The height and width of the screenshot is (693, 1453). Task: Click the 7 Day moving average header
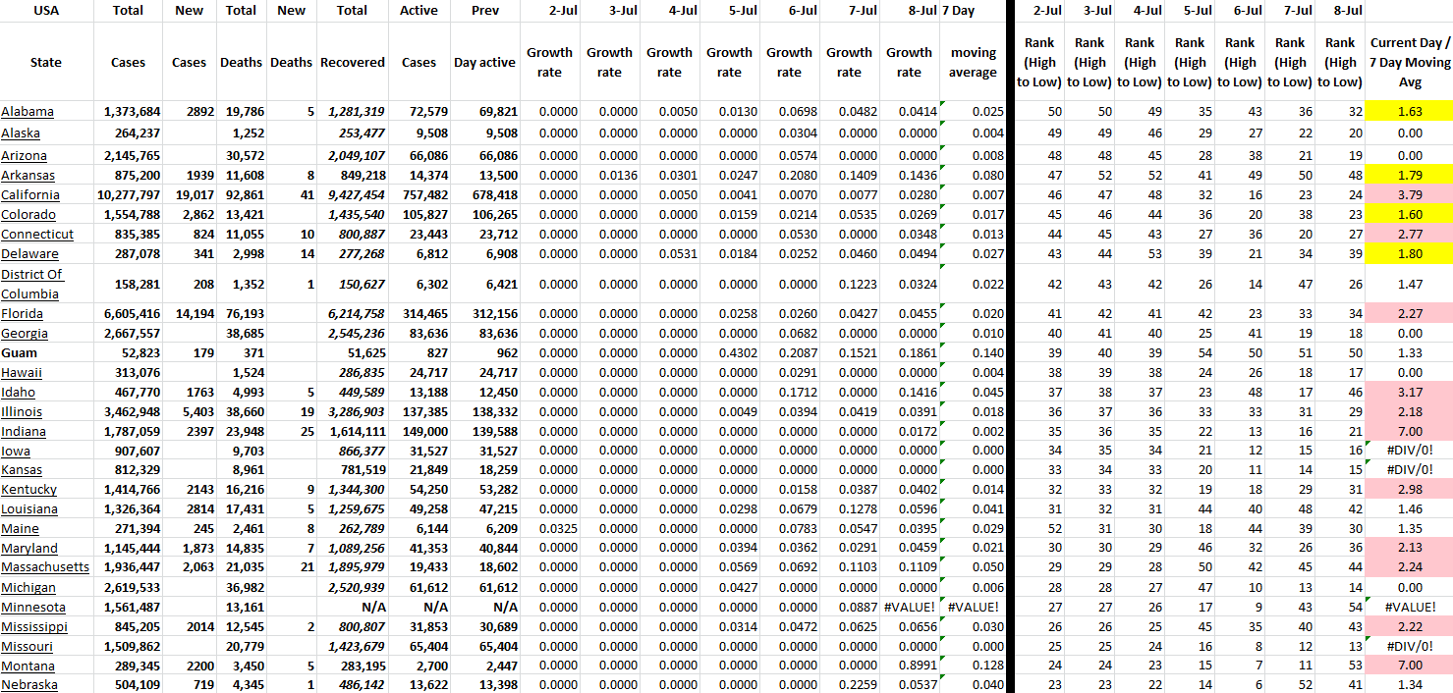point(973,62)
